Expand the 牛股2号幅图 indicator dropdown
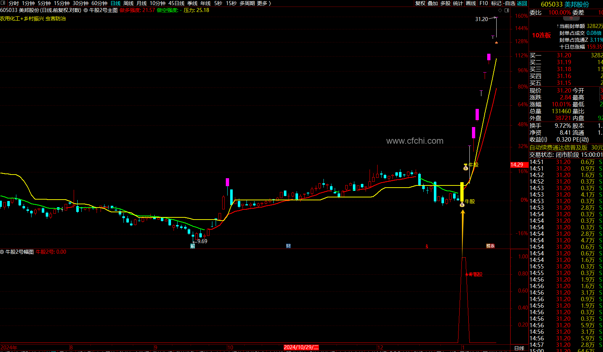The height and width of the screenshot is (352, 603). click(x=2, y=252)
